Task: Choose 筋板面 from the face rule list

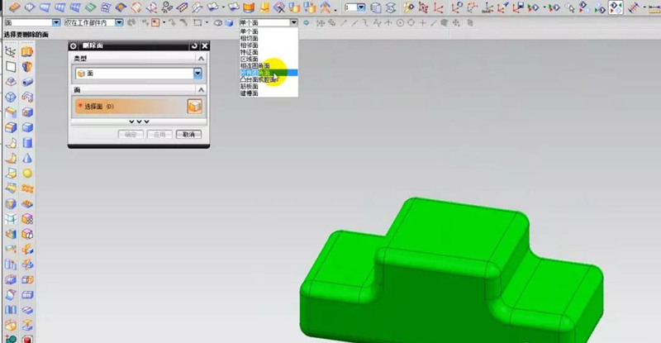Action: (x=249, y=87)
